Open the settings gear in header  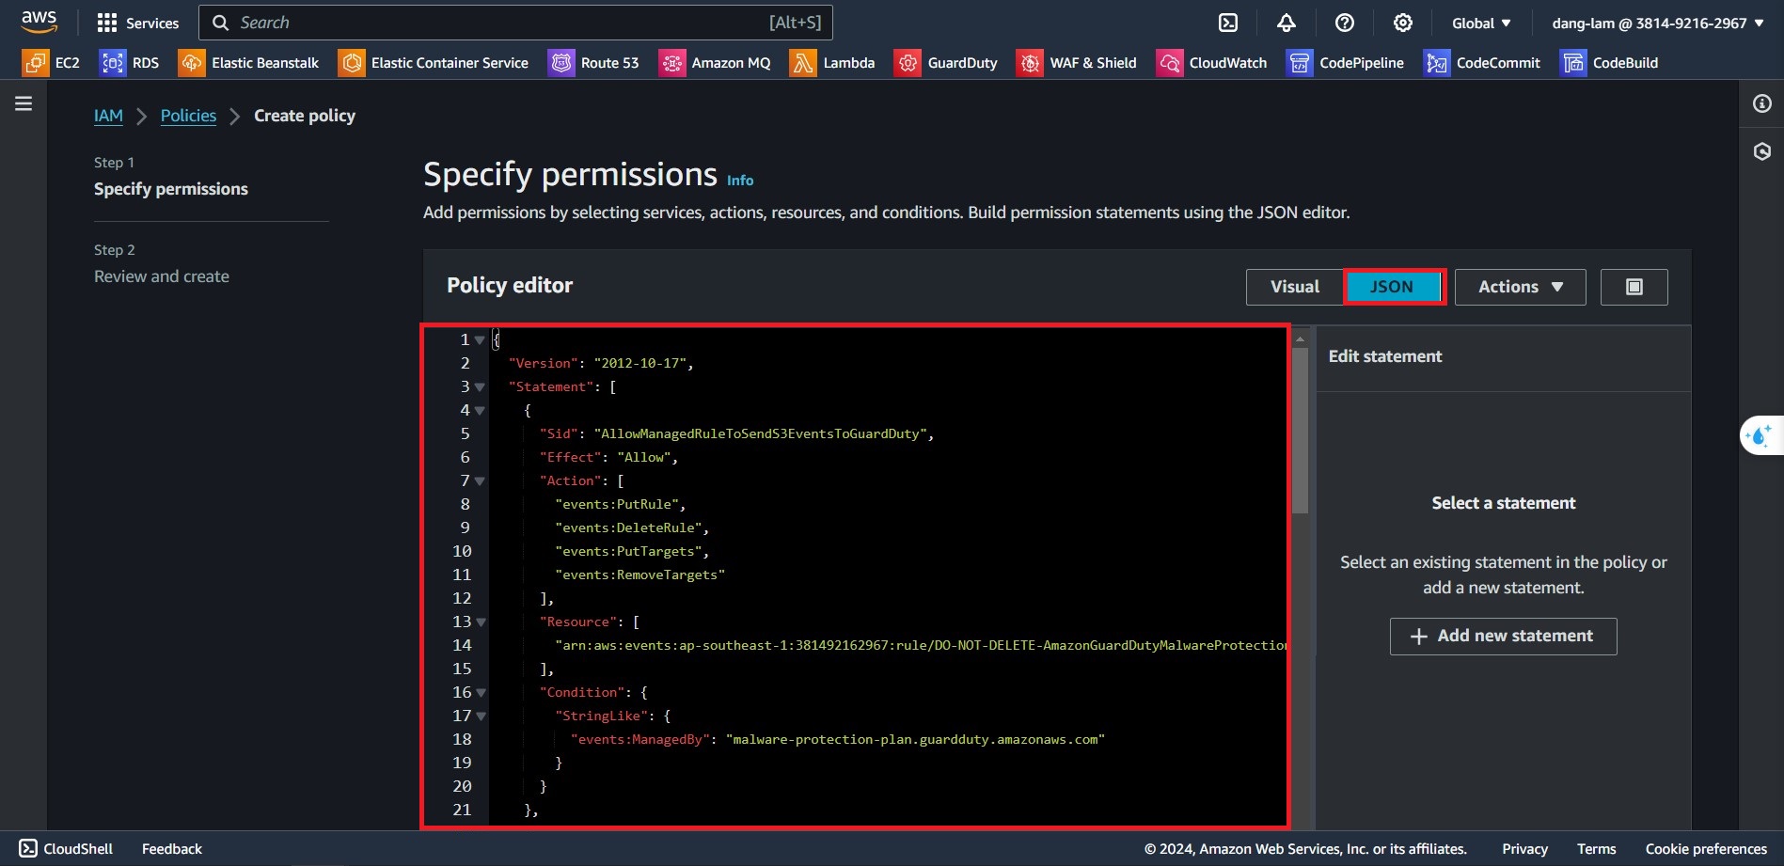click(1402, 23)
